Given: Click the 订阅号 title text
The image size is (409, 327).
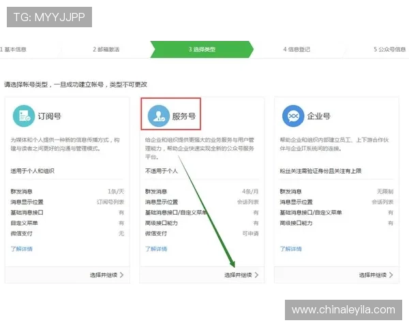Looking at the screenshot, I should [50, 116].
